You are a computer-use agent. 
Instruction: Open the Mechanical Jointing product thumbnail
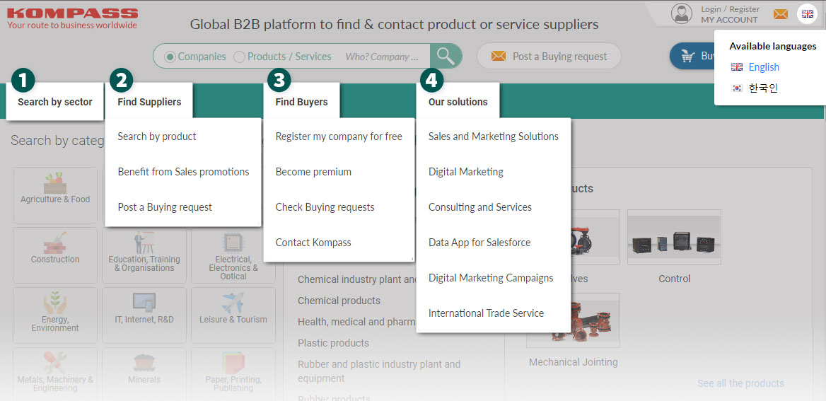coord(573,321)
